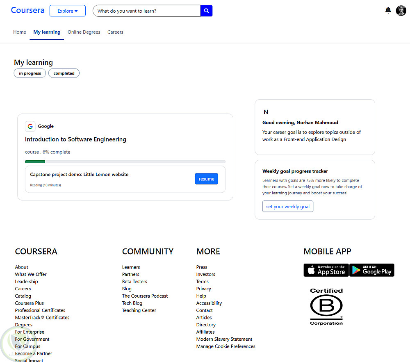The height and width of the screenshot is (362, 410).
Task: Expand the Explore dropdown
Action: (x=68, y=11)
